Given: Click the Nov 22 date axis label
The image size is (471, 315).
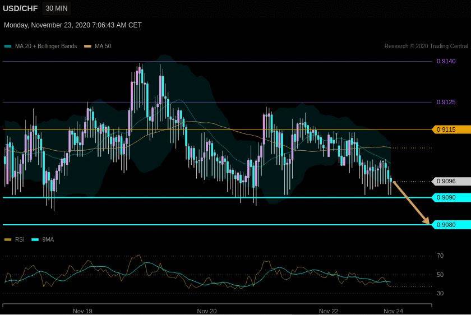Looking at the screenshot, I should 329,311.
